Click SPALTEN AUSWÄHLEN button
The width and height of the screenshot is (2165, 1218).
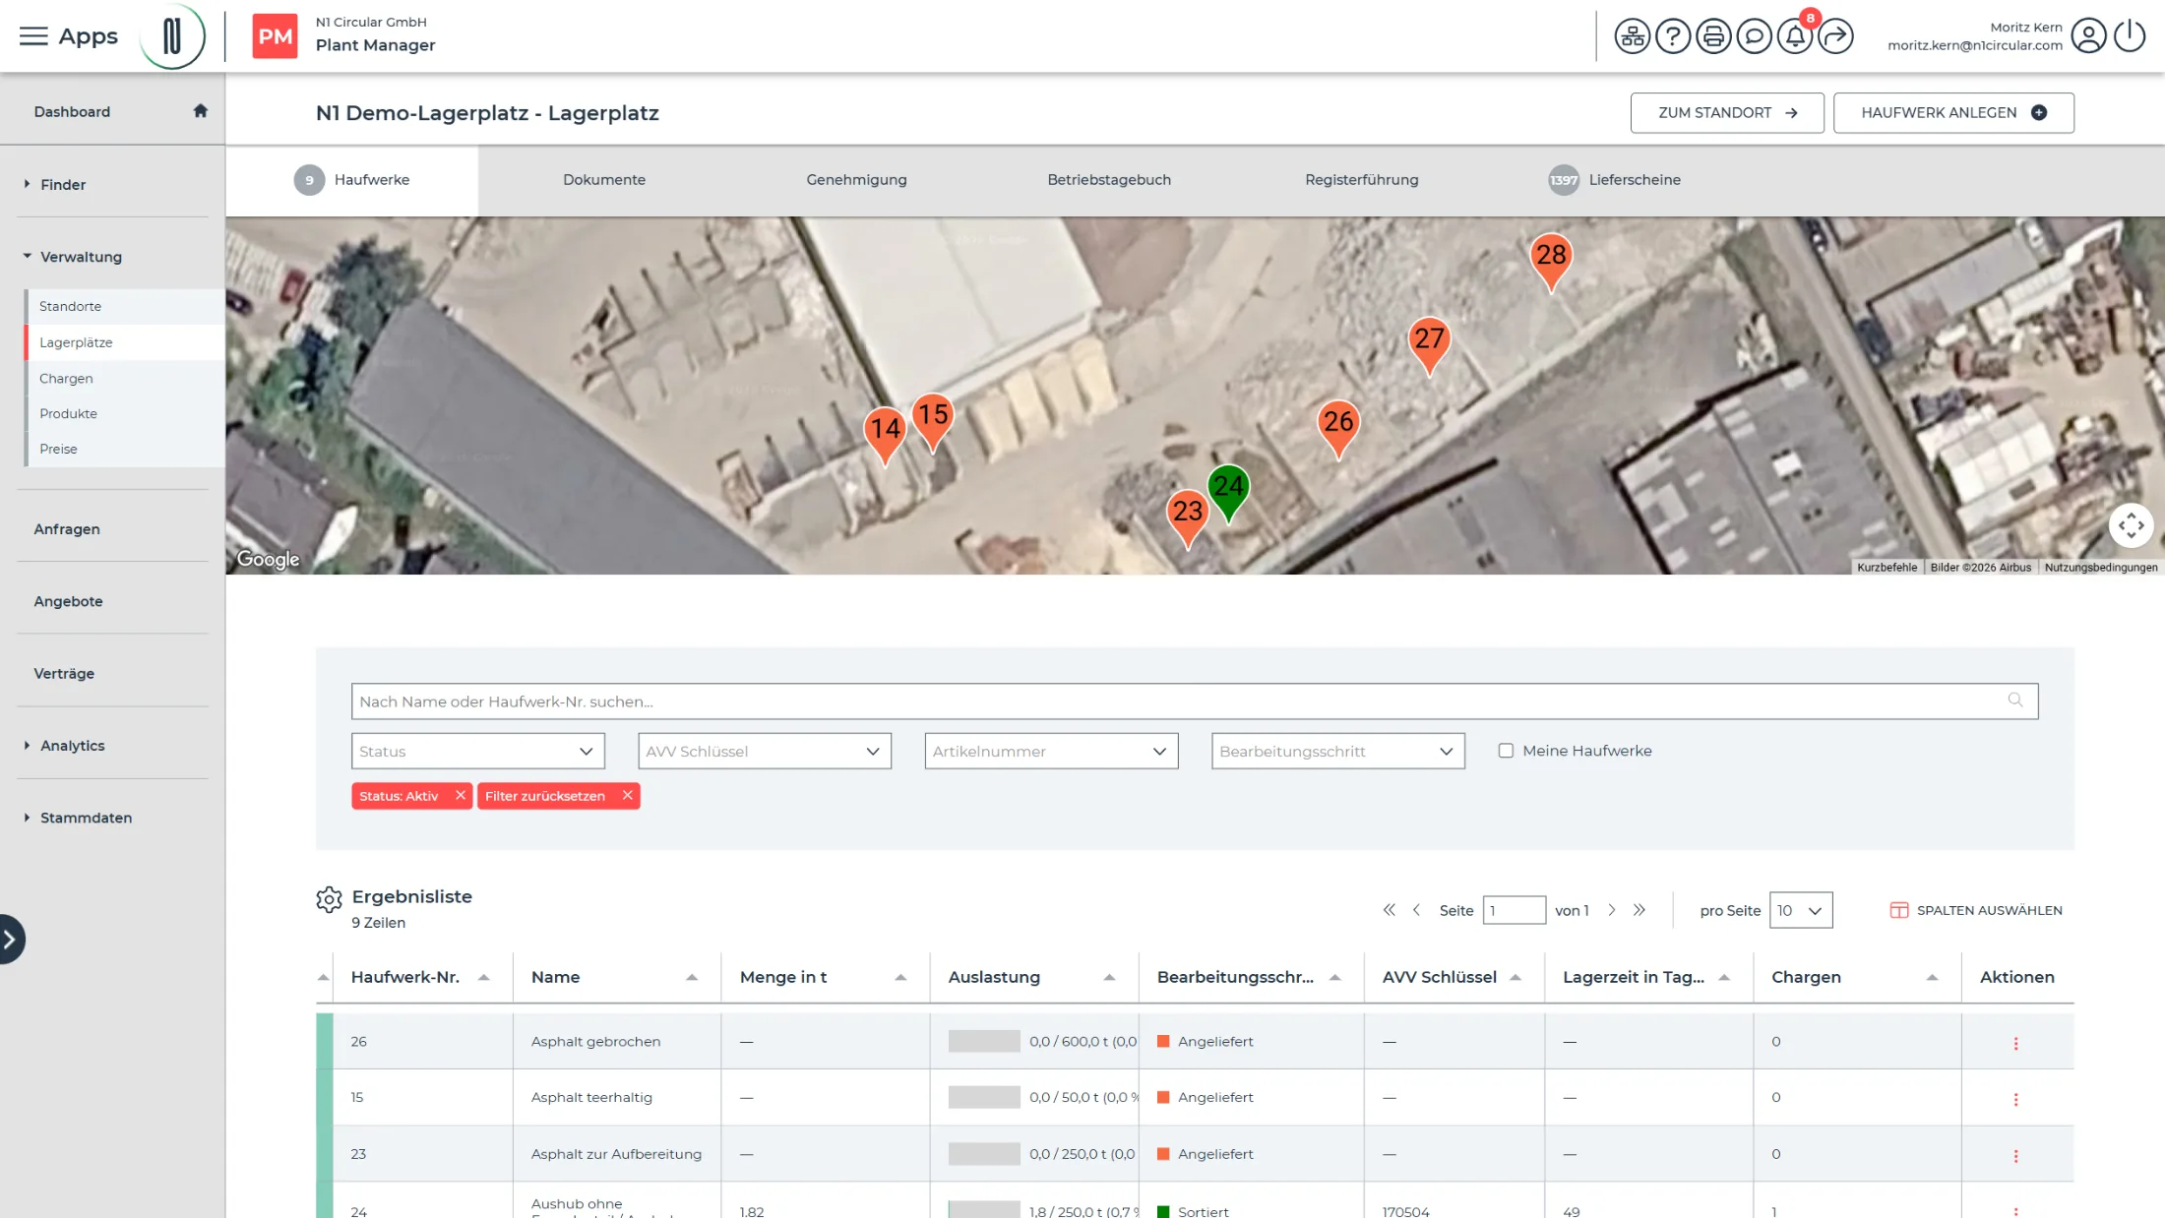tap(1976, 910)
